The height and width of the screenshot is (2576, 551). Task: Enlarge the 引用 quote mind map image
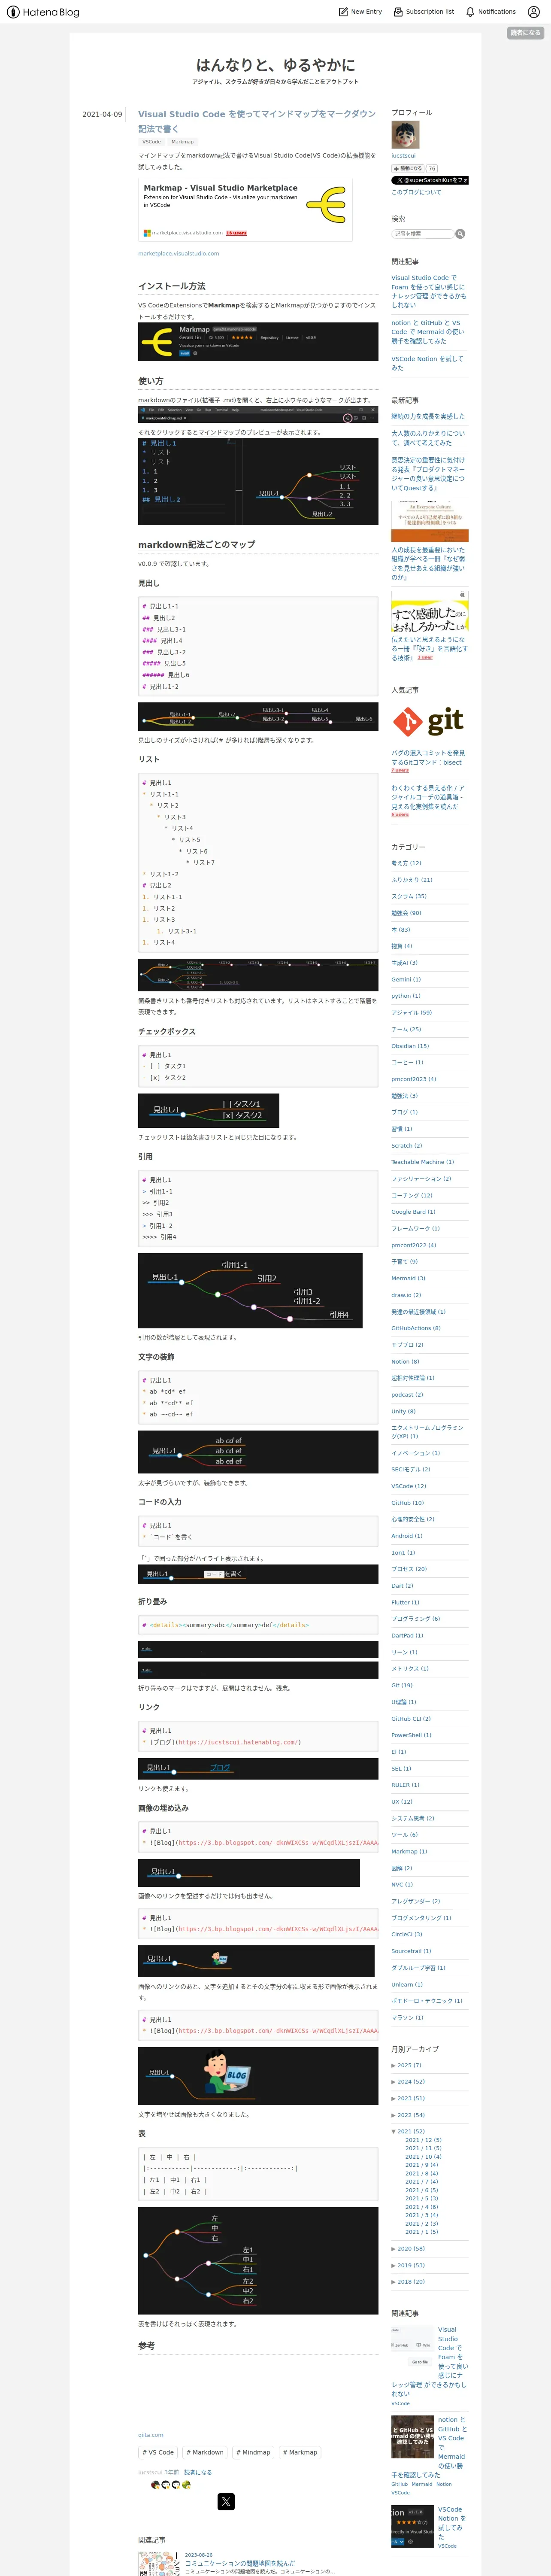click(x=250, y=1291)
